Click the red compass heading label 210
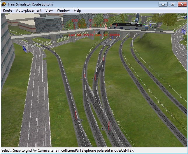Image resolution: width=188 pixels, height=154 pixels. [75, 21]
